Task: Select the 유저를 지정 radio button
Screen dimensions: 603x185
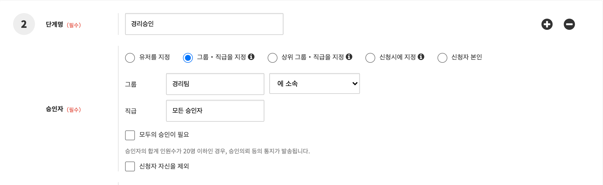Action: (130, 58)
